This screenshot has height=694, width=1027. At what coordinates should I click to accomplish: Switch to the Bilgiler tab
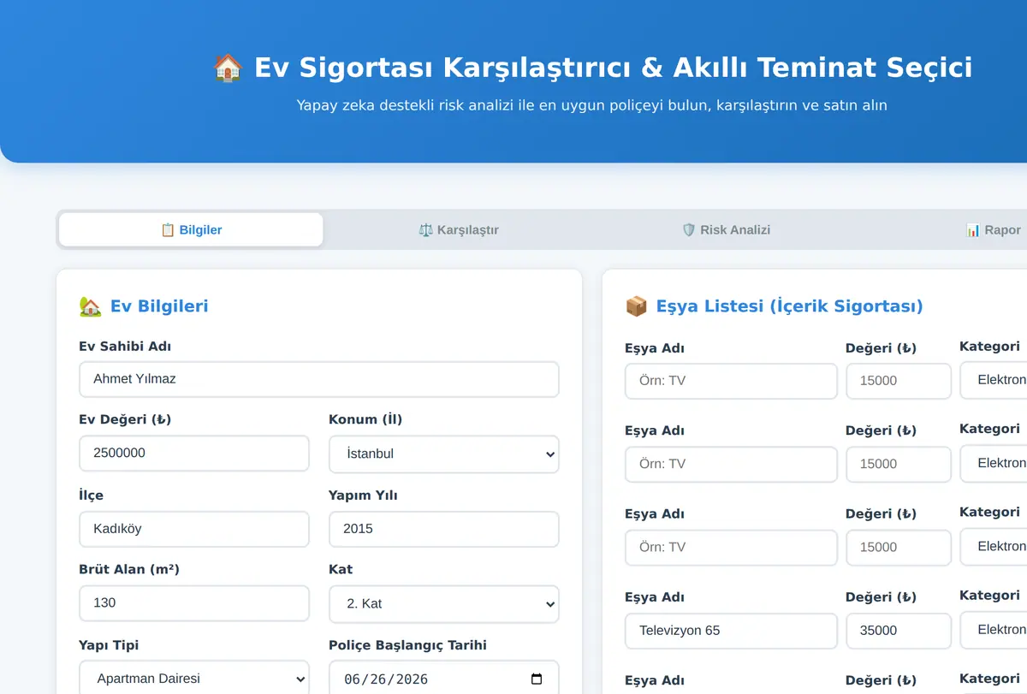pyautogui.click(x=191, y=229)
